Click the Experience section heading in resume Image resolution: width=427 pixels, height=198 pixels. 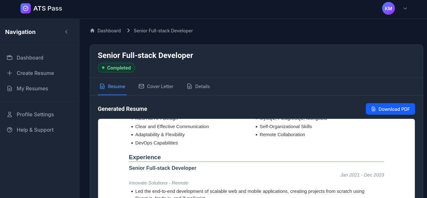[145, 157]
